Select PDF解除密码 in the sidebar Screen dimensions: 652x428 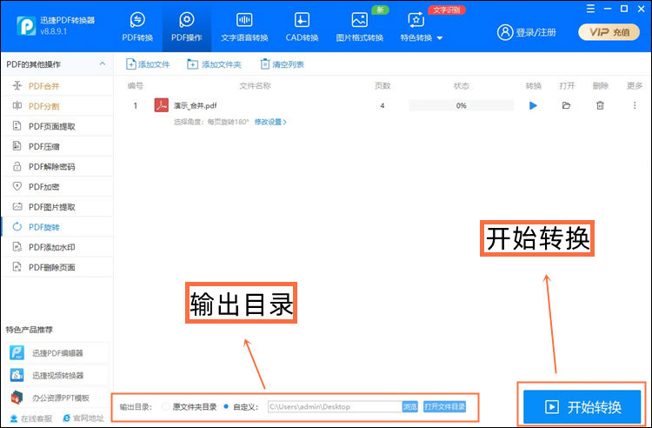[57, 166]
